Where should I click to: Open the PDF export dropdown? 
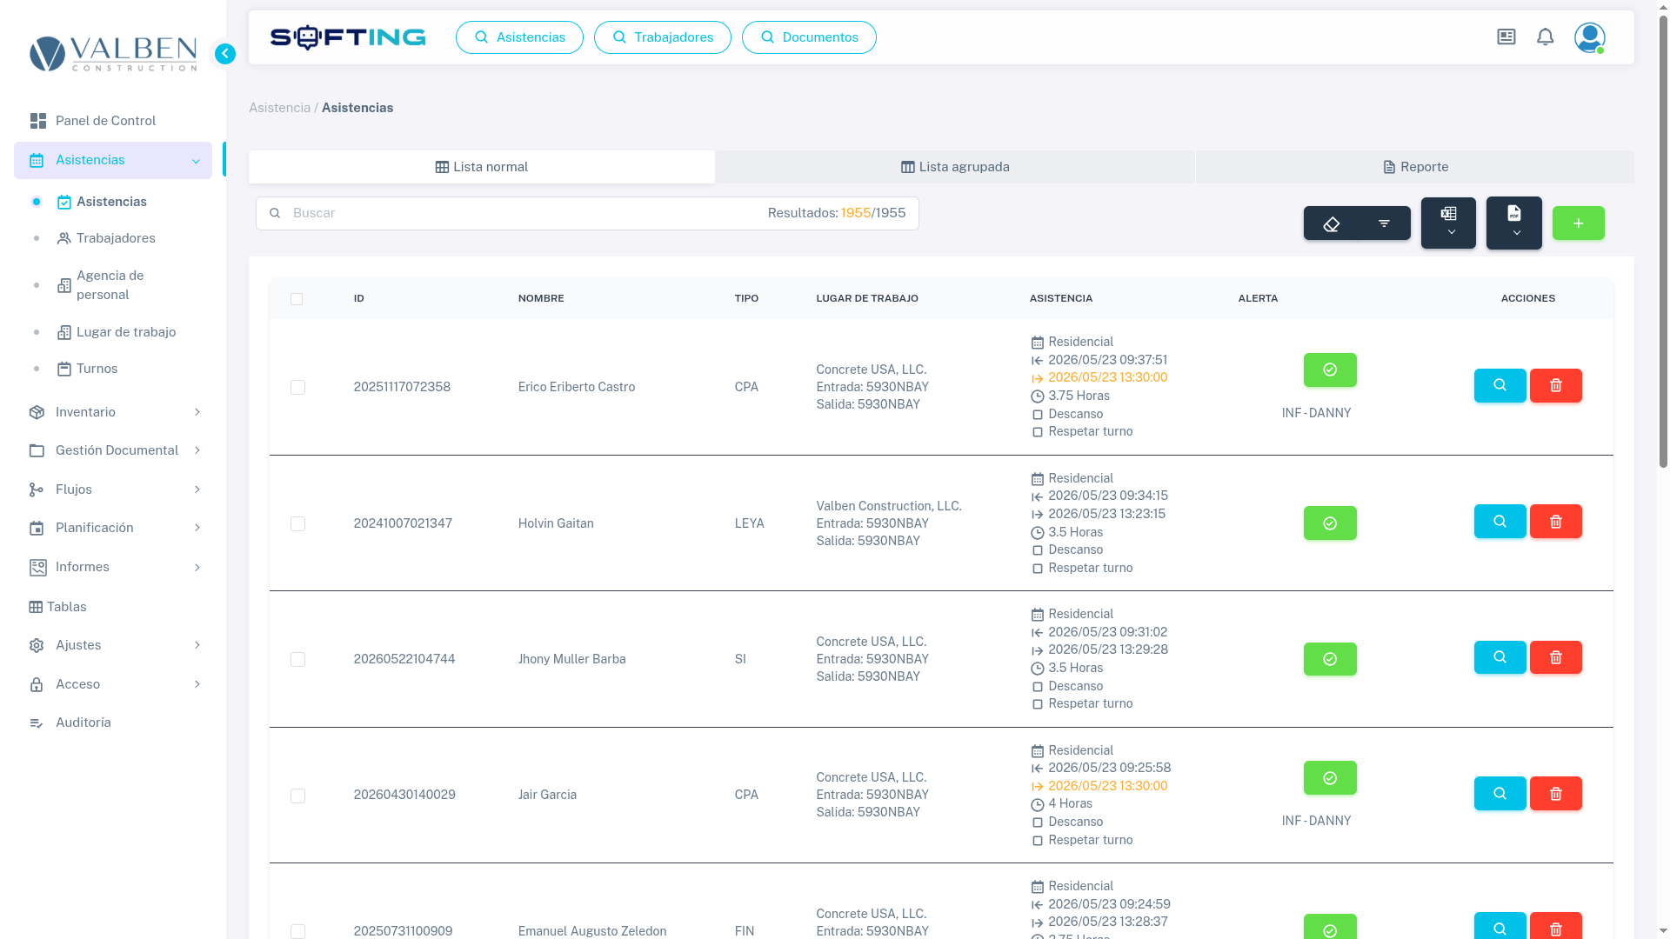1513,223
